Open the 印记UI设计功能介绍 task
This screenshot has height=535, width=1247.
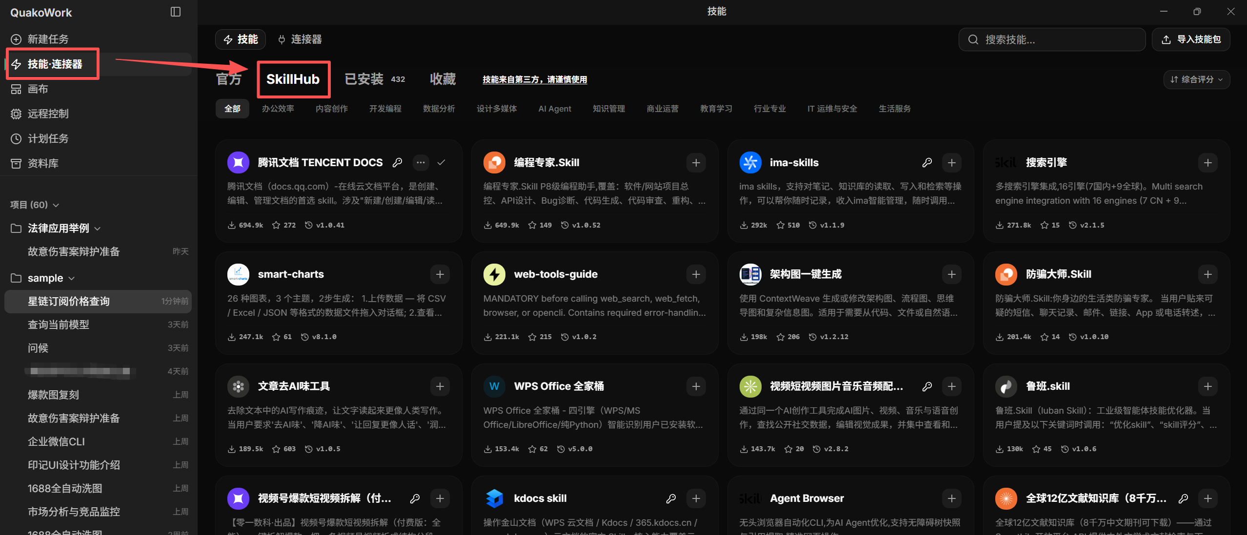pyautogui.click(x=98, y=465)
